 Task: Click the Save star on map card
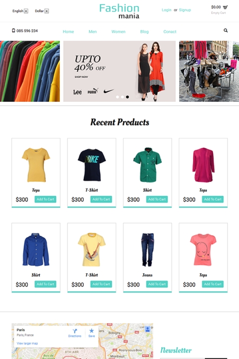[92, 331]
